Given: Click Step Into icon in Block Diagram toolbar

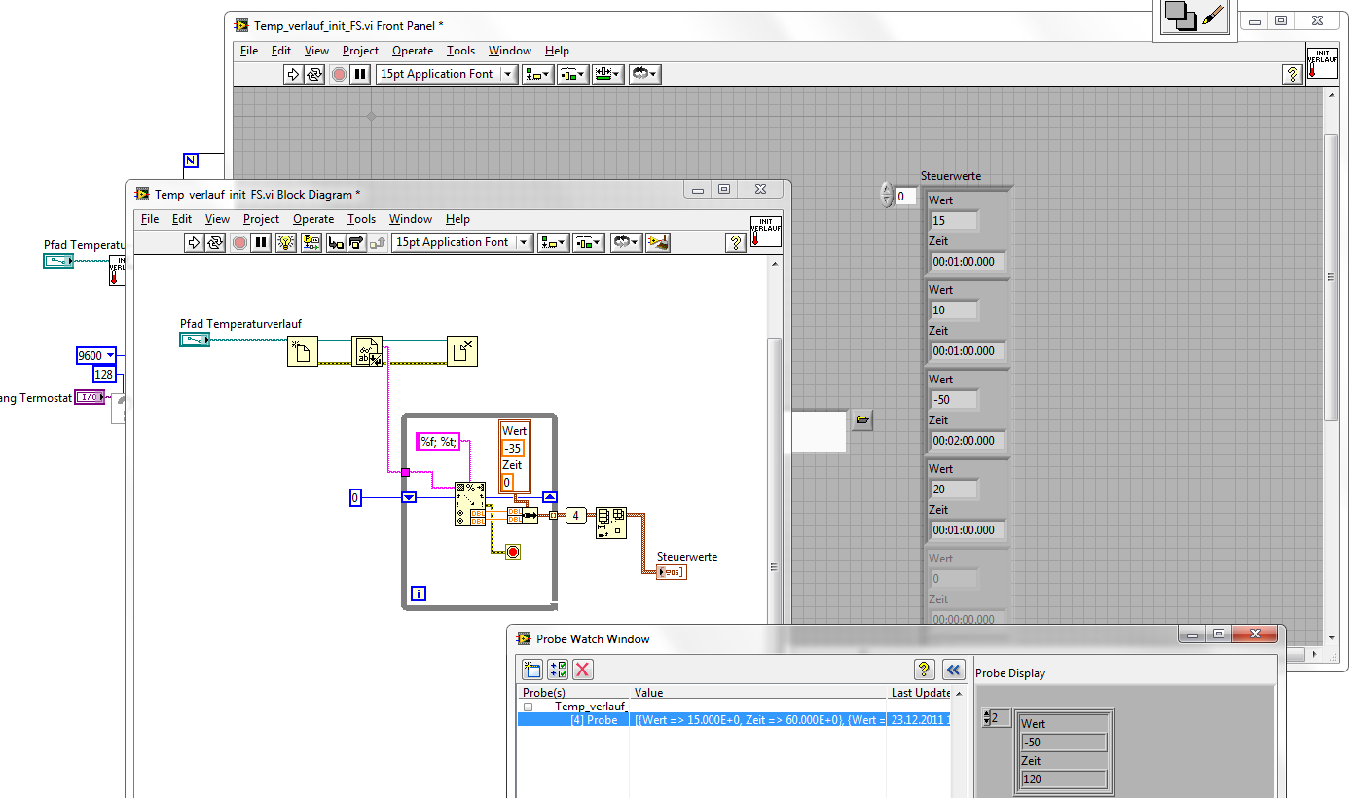Looking at the screenshot, I should 337,242.
